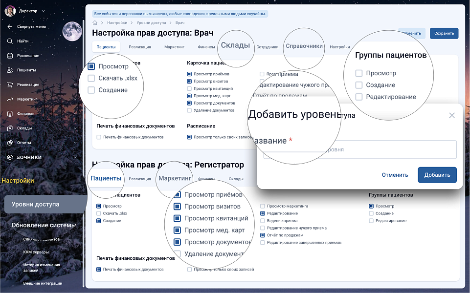Viewport: 470px width, 293px height.
Task: Expand the Склады sidebar submenu chevron
Action: [75, 128]
